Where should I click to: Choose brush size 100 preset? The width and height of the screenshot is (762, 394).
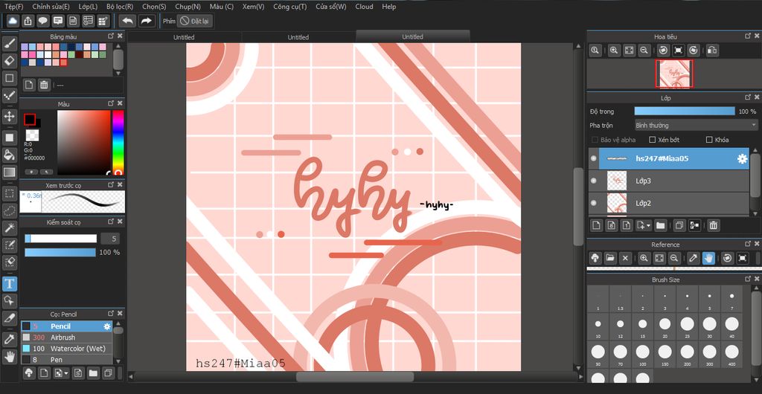click(x=642, y=354)
